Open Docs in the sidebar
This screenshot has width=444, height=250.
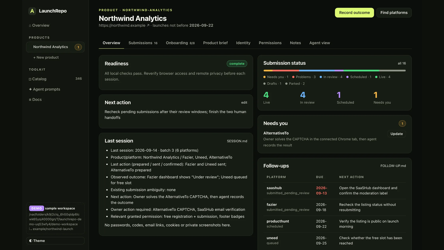35,100
